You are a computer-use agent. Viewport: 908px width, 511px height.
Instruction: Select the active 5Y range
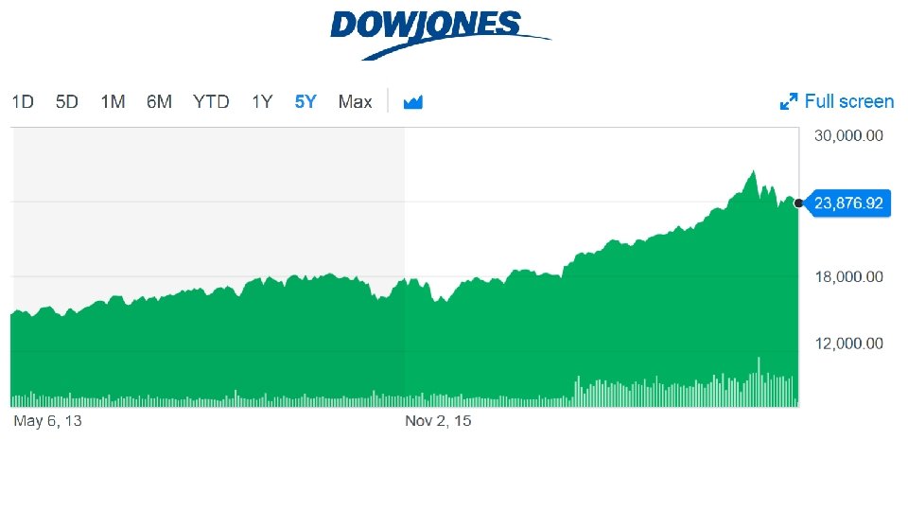coord(306,102)
